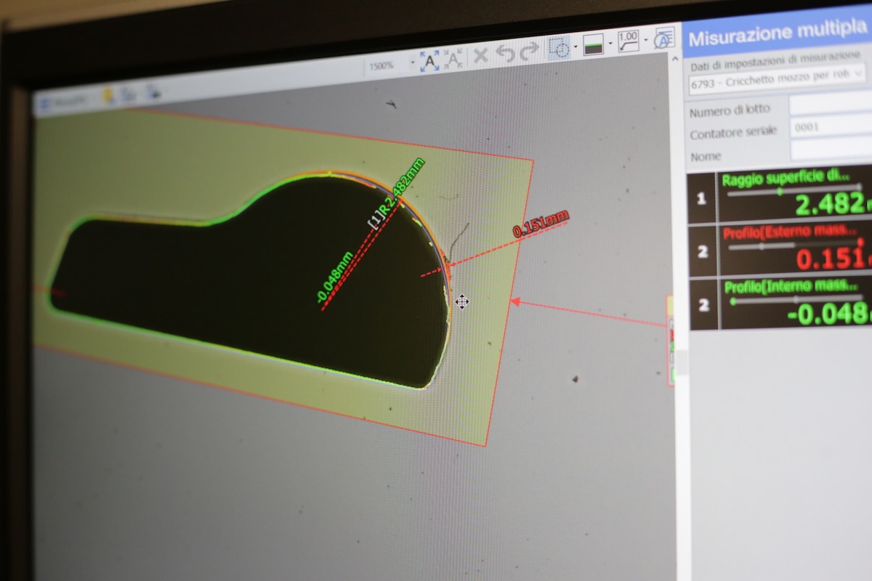
Task: Click the delete X icon in toolbar
Action: tap(480, 55)
